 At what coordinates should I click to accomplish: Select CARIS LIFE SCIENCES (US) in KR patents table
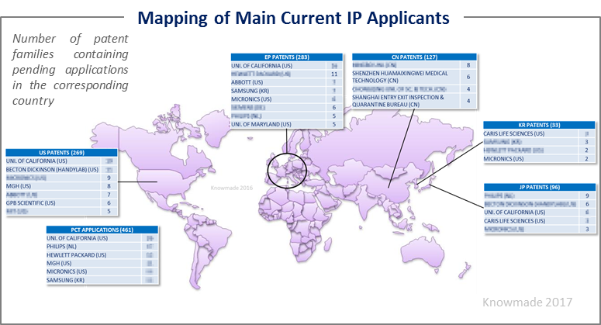pos(514,133)
